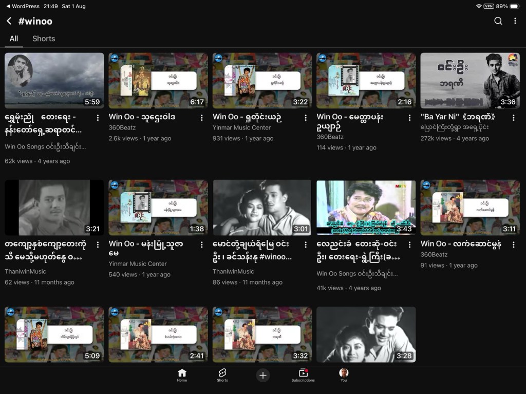Screen dimensions: 526x394
Task: Tap the Wi-Fi icon in status bar
Action: (479, 6)
